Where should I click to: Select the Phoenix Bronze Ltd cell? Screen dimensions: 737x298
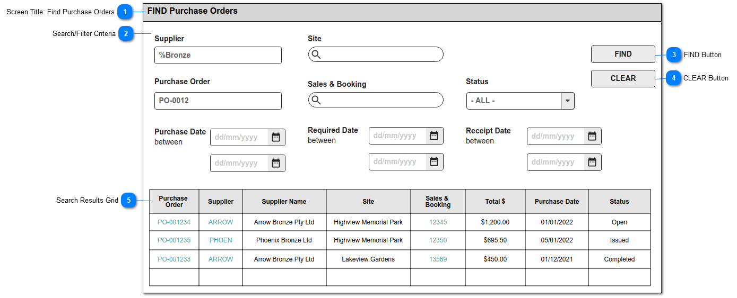pyautogui.click(x=284, y=240)
